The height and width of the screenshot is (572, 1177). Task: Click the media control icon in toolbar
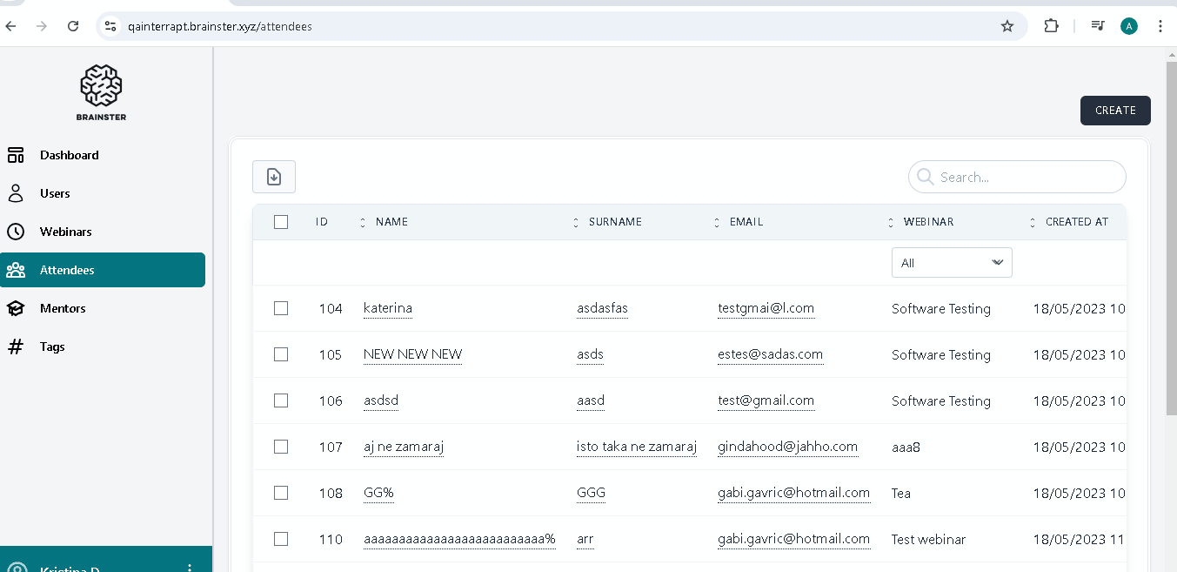point(1098,26)
